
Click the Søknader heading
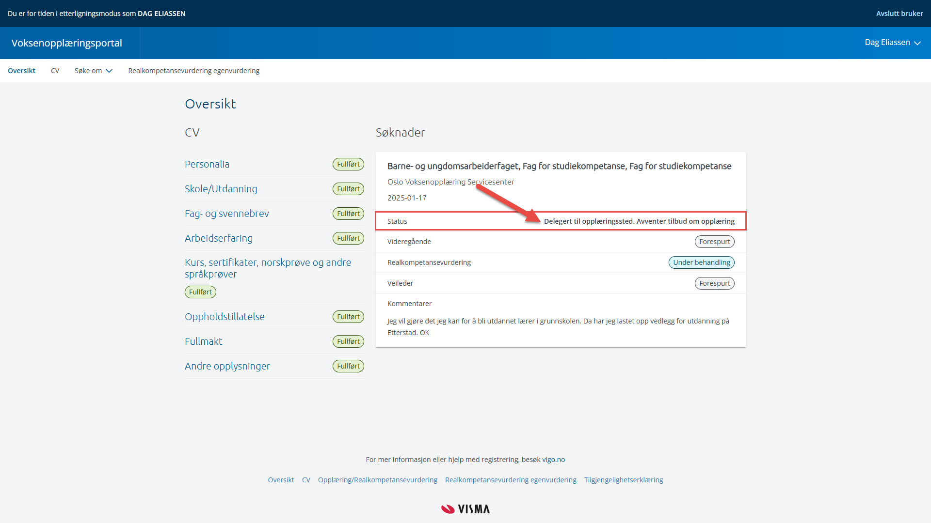400,133
